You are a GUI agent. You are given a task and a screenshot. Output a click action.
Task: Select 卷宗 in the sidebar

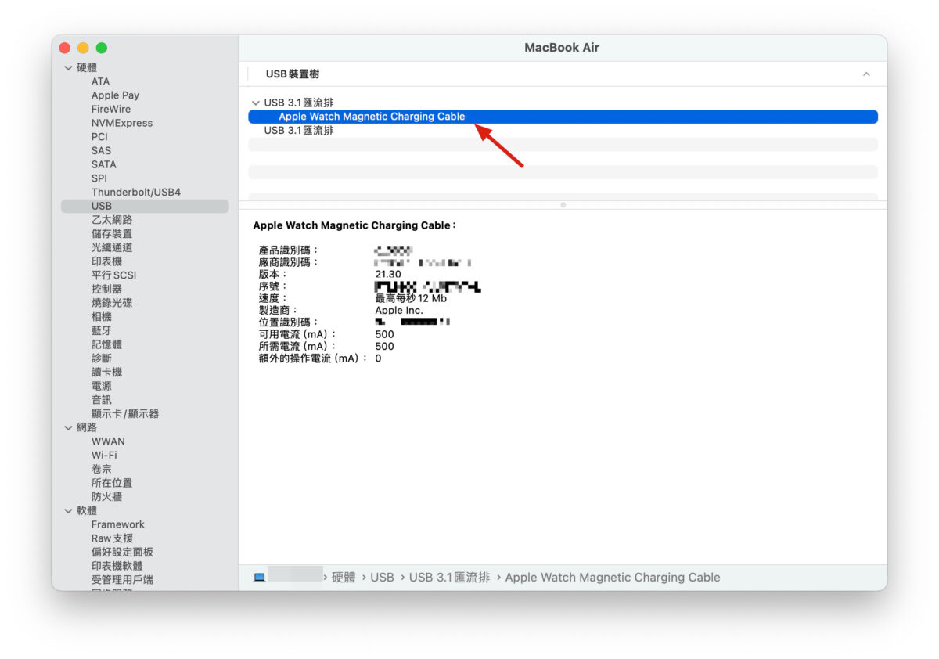(x=101, y=469)
